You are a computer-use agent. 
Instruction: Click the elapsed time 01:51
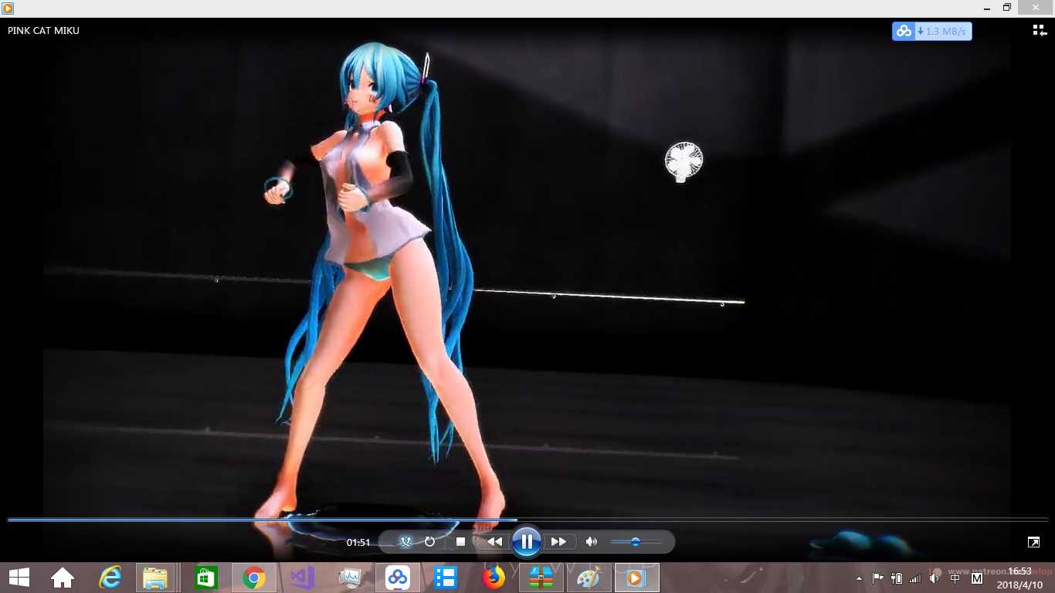click(x=358, y=543)
